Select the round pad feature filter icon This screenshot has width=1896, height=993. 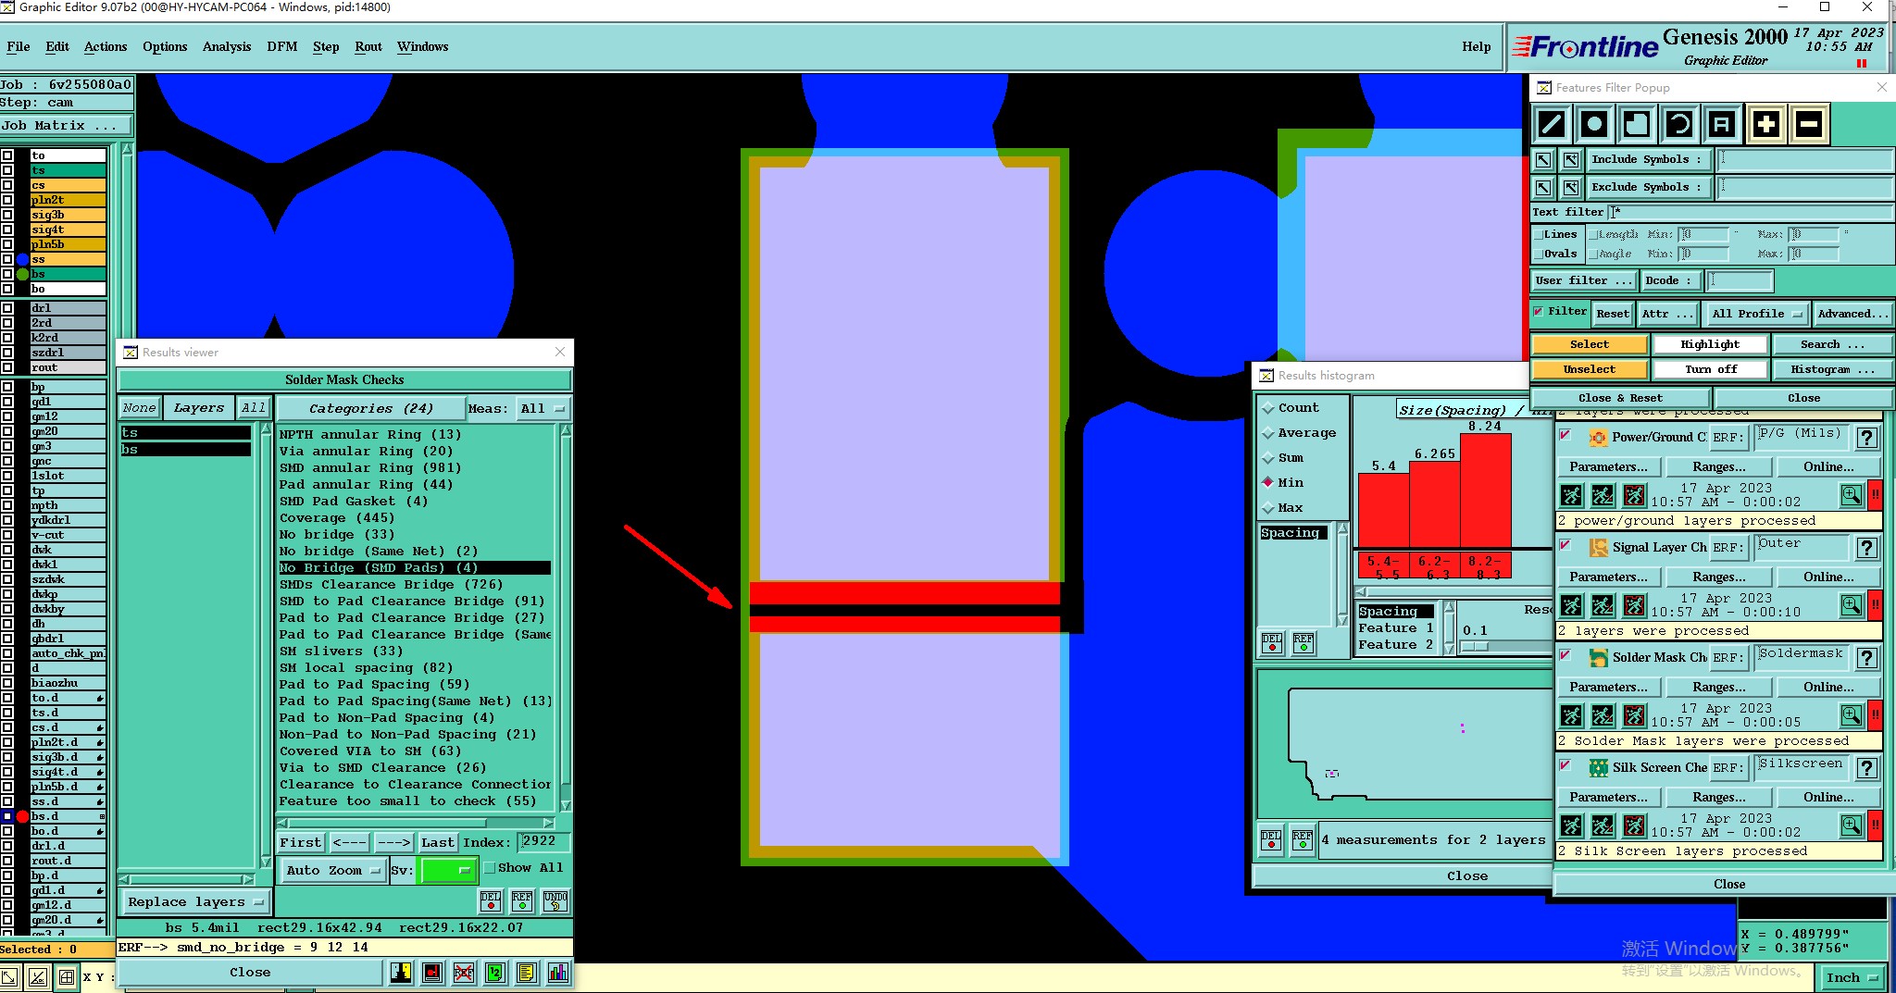pyautogui.click(x=1594, y=124)
